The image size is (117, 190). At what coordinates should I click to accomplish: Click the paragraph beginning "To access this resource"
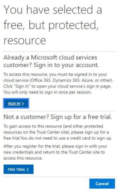coord(58,83)
